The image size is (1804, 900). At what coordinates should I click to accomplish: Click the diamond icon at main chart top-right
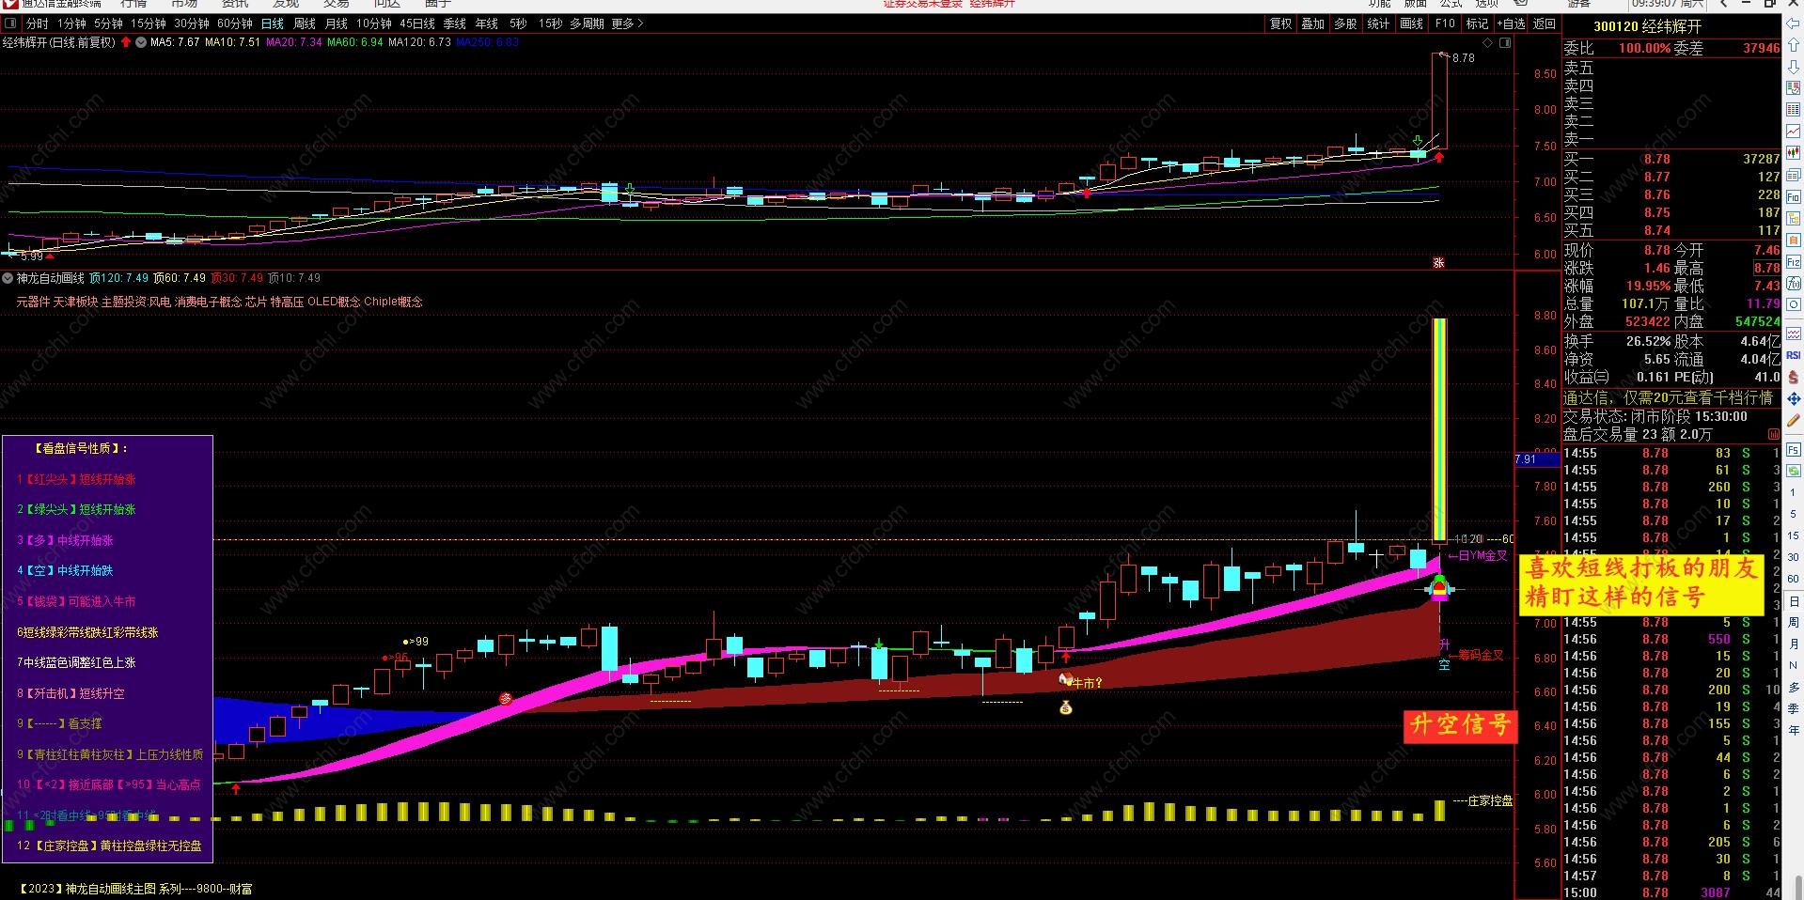pyautogui.click(x=1488, y=42)
